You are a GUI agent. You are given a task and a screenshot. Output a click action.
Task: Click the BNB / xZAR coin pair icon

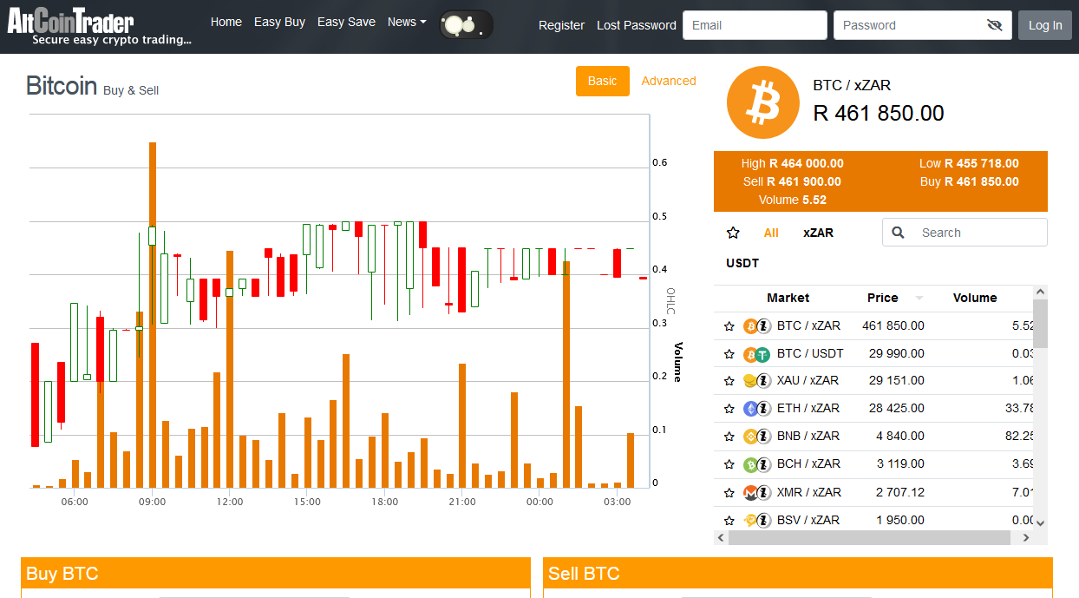coord(757,437)
